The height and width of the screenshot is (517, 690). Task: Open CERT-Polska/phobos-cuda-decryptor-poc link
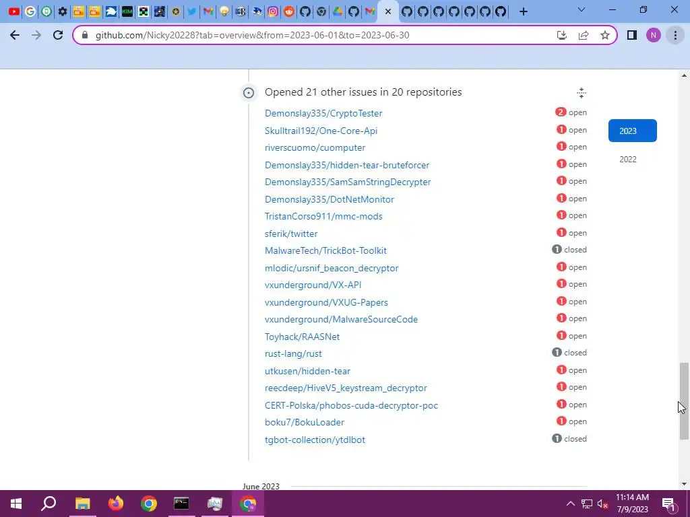352,405
